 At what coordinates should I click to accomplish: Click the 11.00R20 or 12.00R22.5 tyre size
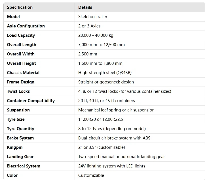(100, 119)
